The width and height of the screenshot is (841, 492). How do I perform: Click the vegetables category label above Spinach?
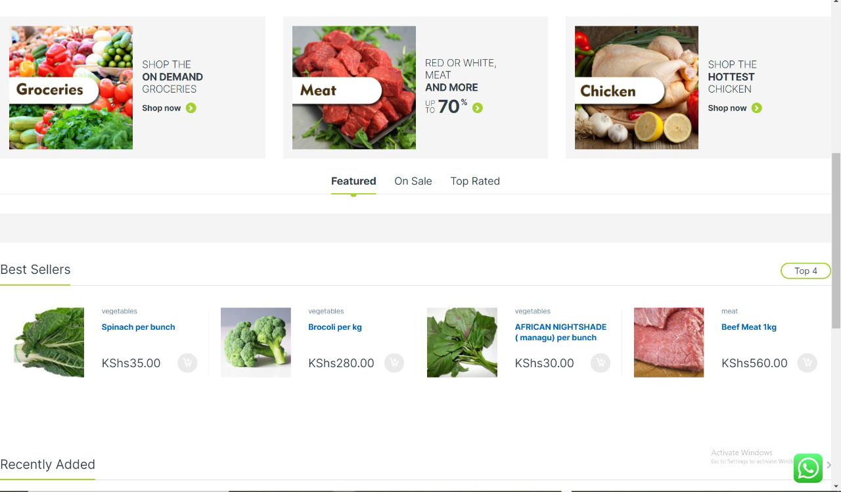click(x=120, y=311)
